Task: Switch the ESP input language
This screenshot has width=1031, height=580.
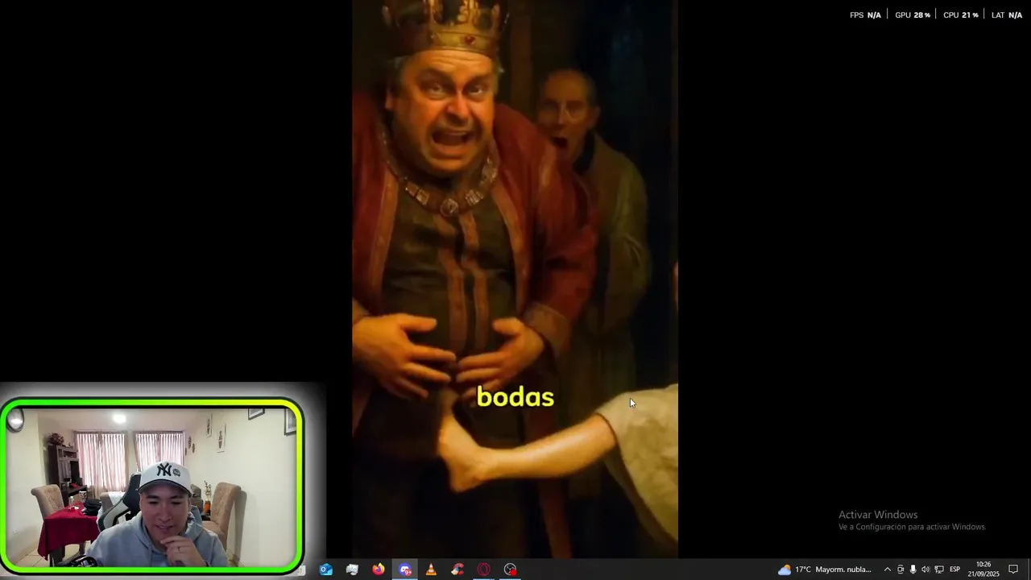Action: [954, 570]
